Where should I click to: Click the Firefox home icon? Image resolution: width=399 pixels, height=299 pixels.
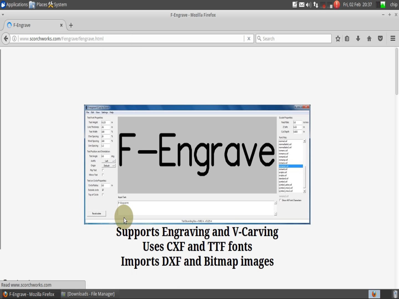[x=369, y=38]
